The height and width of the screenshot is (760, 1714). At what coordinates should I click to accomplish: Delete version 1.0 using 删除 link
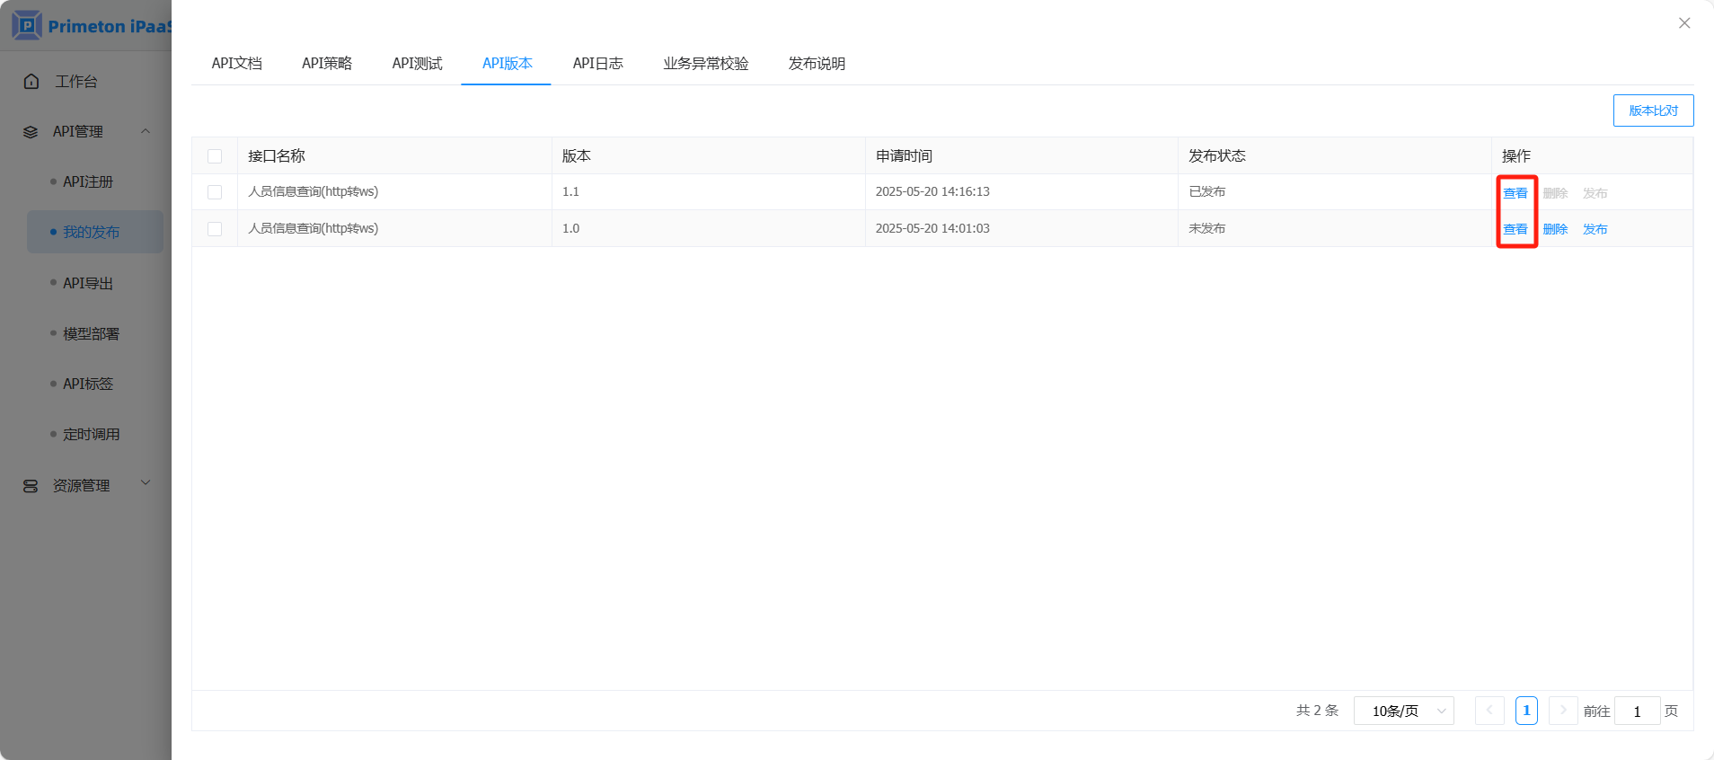coord(1555,229)
